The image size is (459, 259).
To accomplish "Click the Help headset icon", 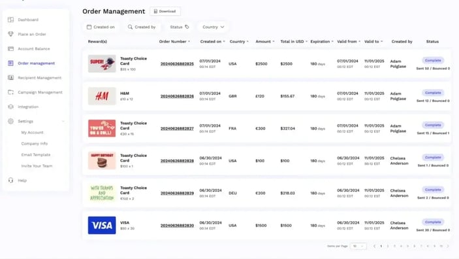I will [11, 180].
